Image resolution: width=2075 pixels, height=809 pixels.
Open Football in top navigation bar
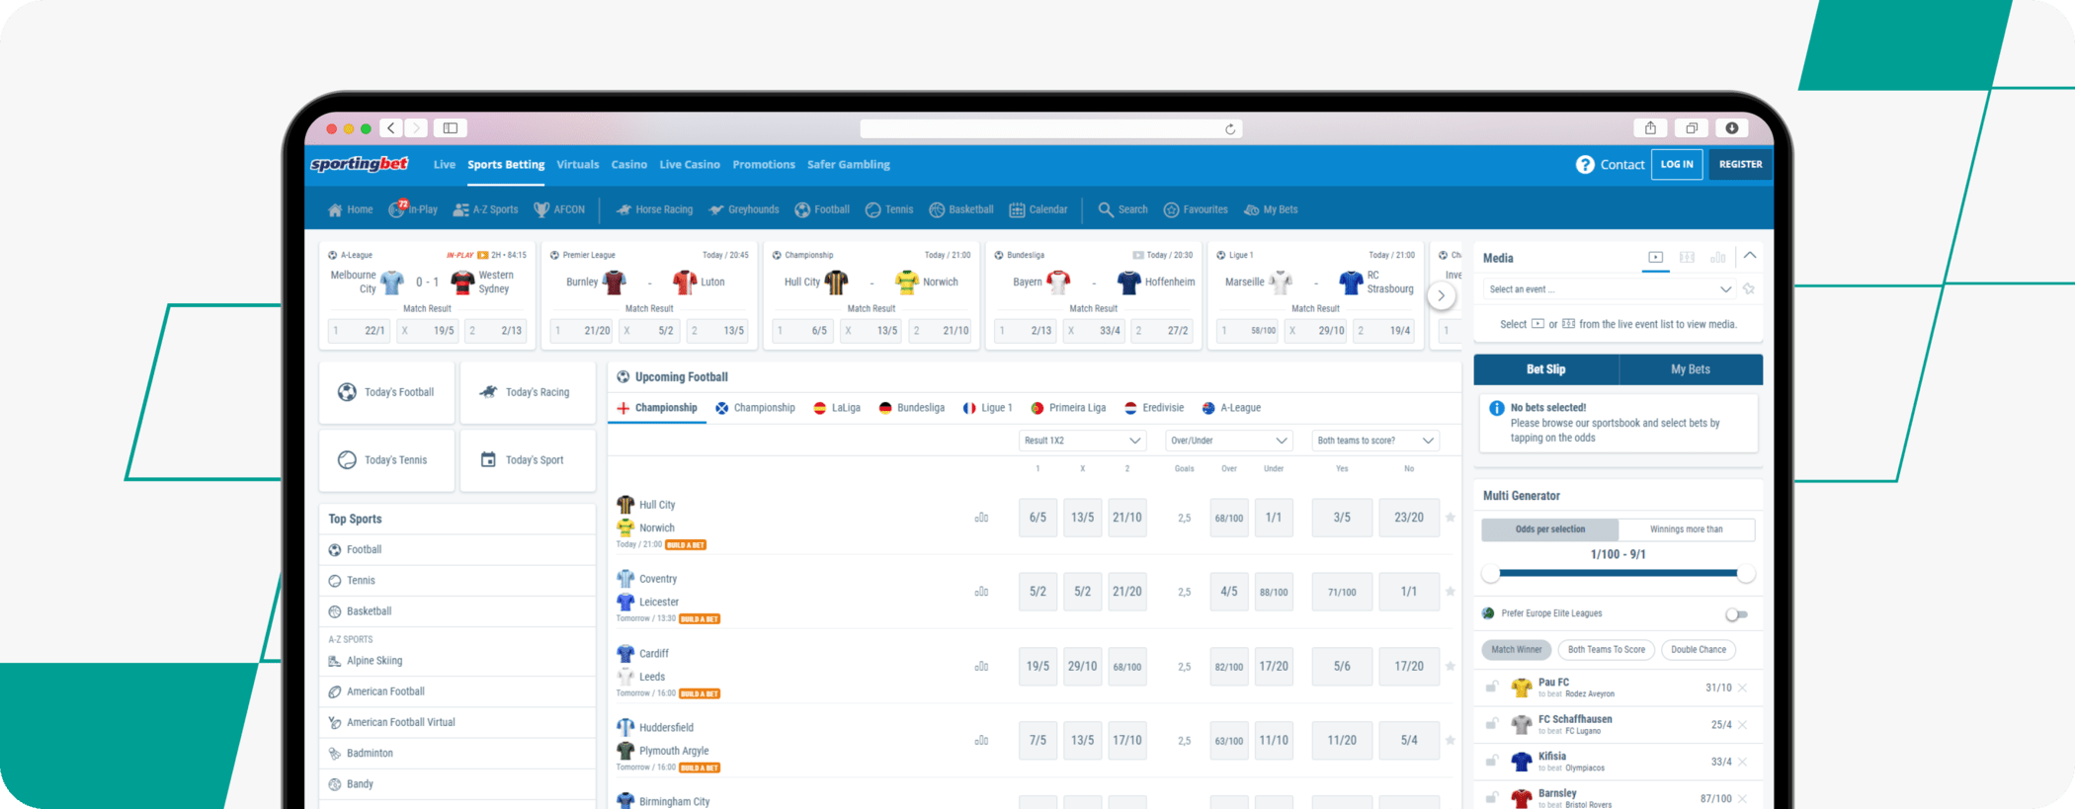click(822, 209)
